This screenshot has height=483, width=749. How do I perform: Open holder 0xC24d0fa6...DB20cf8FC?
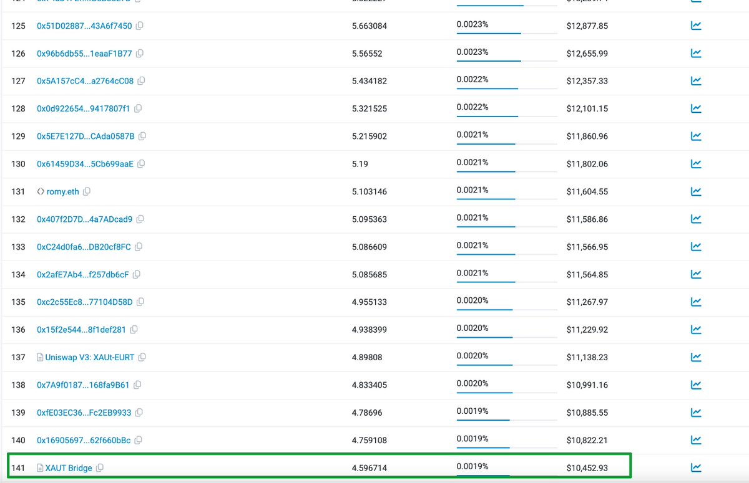(84, 247)
